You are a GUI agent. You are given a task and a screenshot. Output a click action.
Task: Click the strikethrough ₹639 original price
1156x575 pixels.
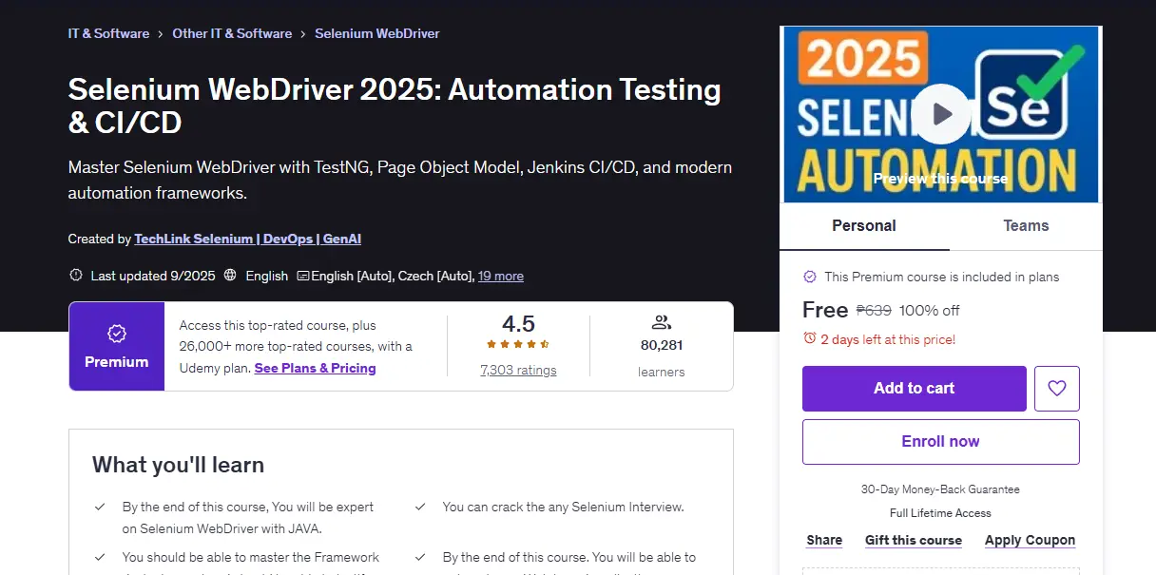[874, 311]
